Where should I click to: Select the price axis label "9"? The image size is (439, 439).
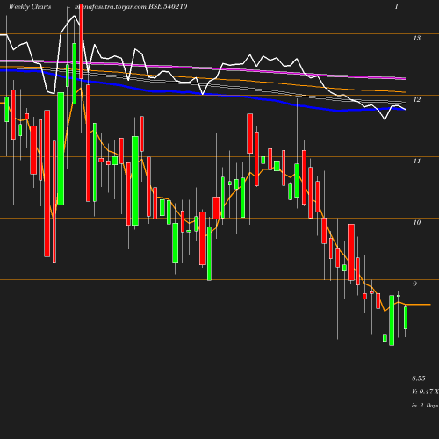click(x=414, y=284)
